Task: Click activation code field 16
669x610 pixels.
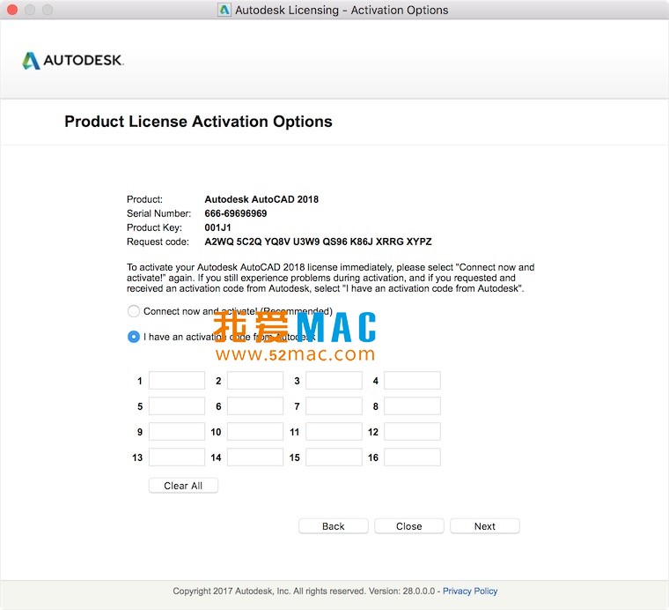Action: [412, 457]
